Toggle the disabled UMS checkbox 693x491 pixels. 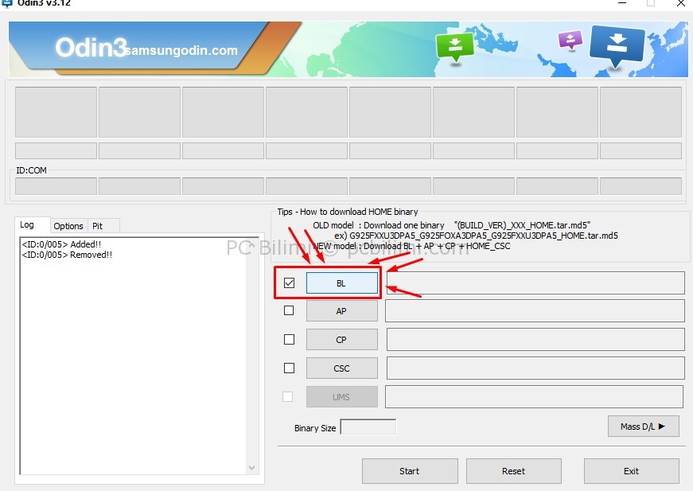(x=288, y=396)
